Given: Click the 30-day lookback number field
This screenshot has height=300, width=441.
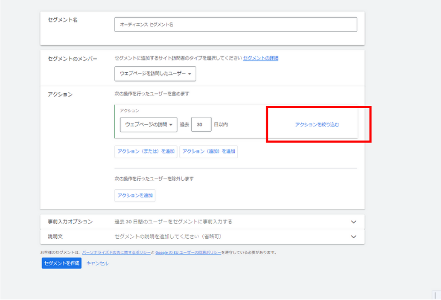Looking at the screenshot, I should click(x=201, y=125).
